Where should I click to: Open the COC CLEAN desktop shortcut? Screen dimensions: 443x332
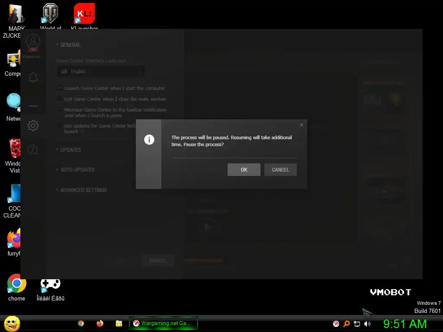[x=12, y=201]
